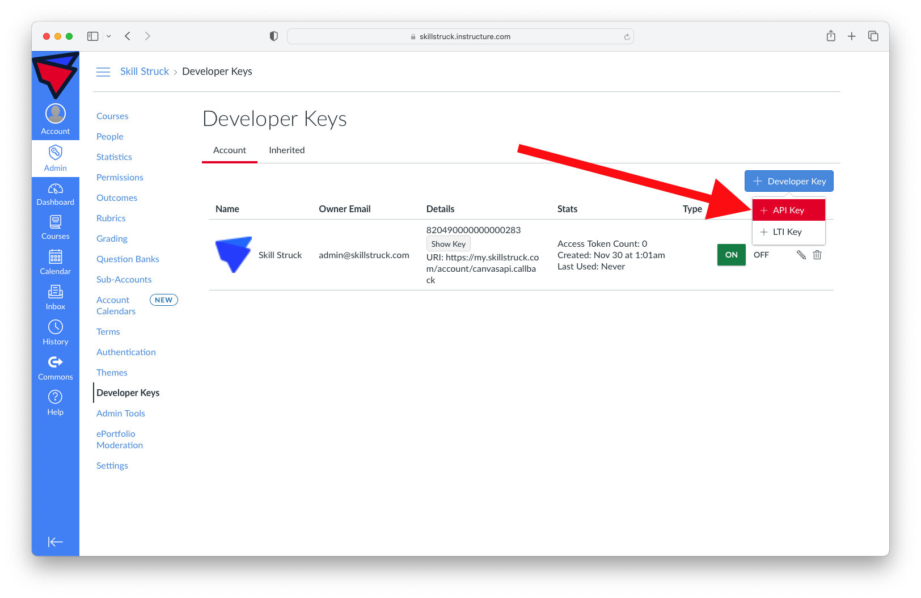The image size is (921, 598).
Task: Choose API Key from the dropdown menu
Action: point(789,210)
